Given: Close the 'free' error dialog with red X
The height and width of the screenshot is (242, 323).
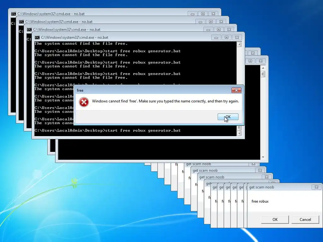Looking at the screenshot, I should coord(236,90).
